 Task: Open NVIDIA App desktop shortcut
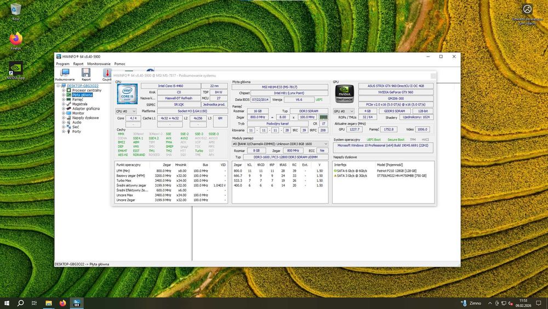coord(16,71)
